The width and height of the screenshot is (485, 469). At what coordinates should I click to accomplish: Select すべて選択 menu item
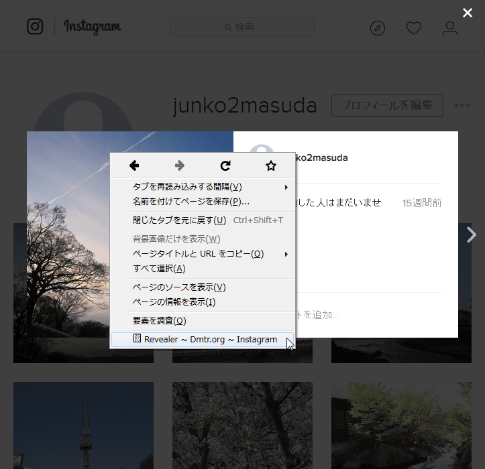(x=203, y=269)
